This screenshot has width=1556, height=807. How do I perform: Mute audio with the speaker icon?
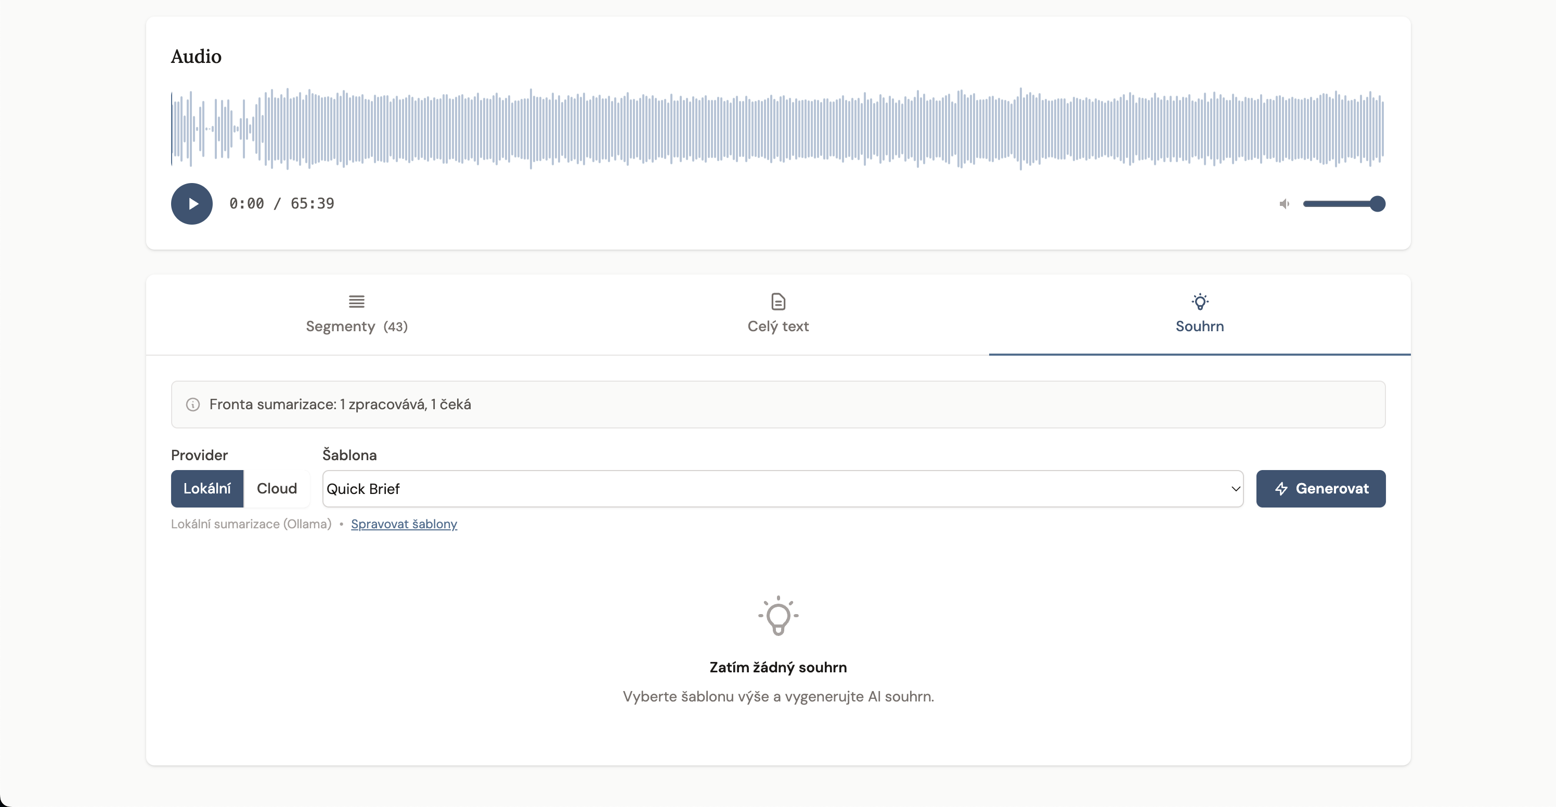[1284, 204]
